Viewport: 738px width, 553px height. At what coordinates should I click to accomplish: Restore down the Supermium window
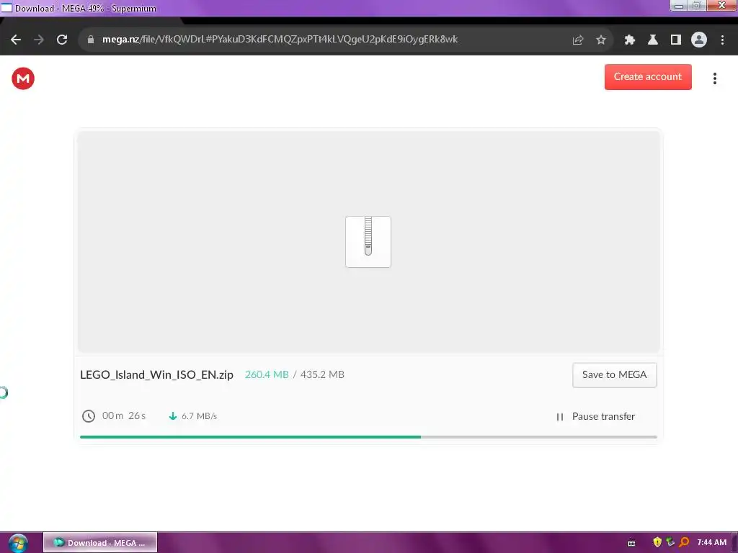[697, 6]
